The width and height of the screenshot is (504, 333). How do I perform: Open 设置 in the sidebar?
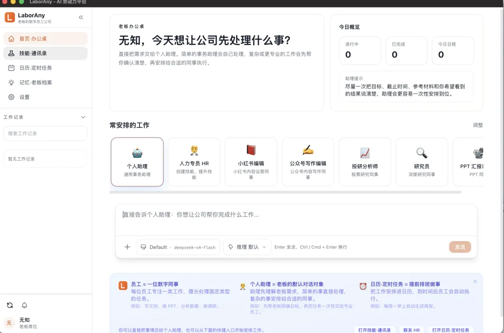(45, 97)
